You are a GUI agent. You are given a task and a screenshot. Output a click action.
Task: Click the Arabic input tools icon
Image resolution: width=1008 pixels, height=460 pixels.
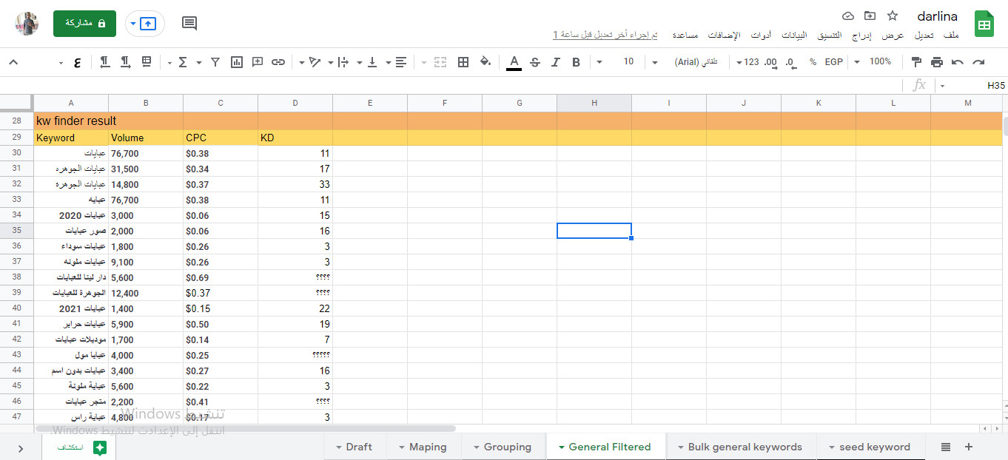click(x=77, y=62)
